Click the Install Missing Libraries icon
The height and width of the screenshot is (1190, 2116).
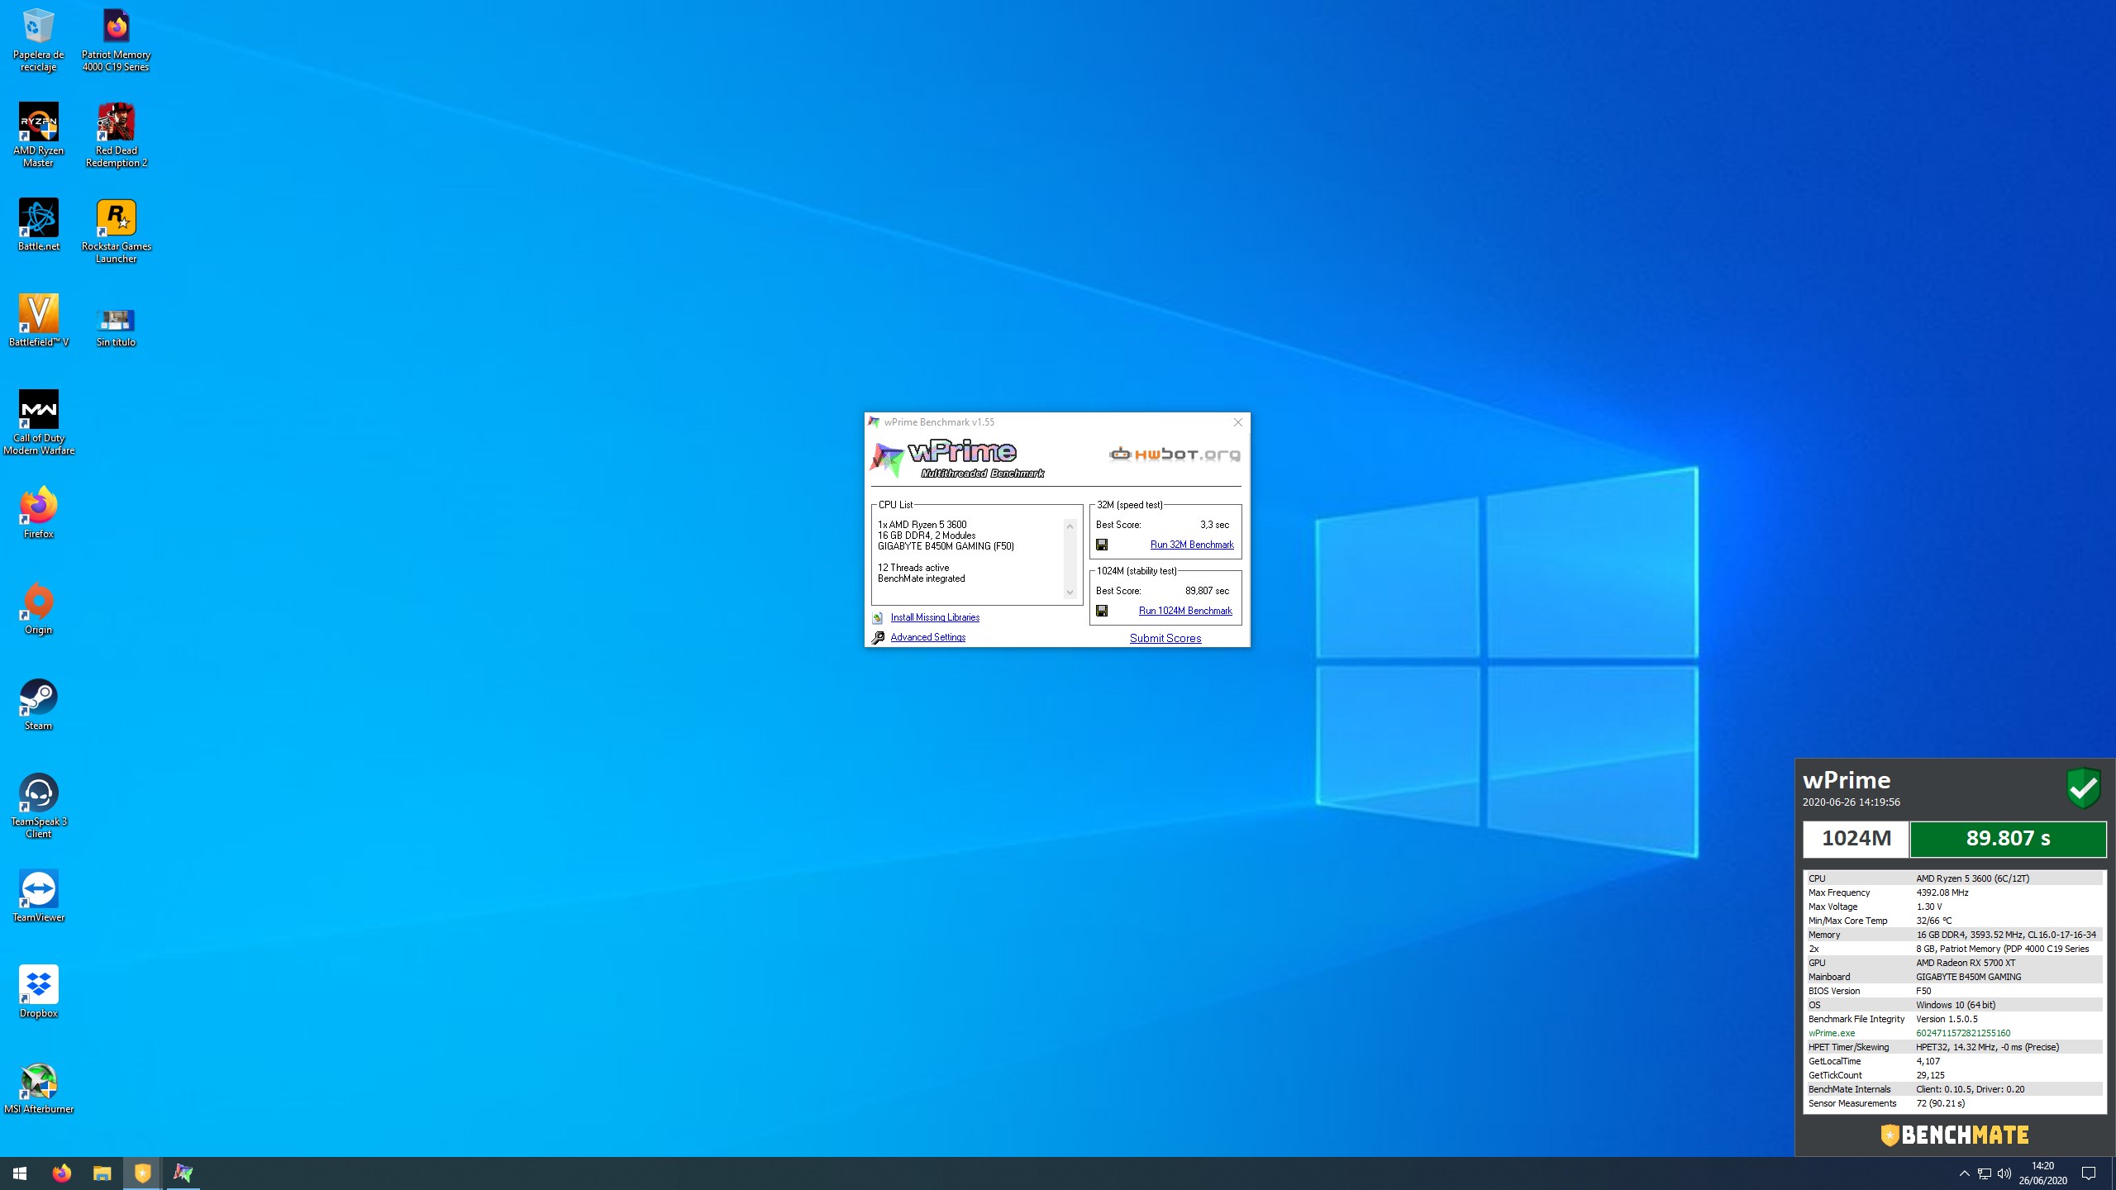(878, 618)
